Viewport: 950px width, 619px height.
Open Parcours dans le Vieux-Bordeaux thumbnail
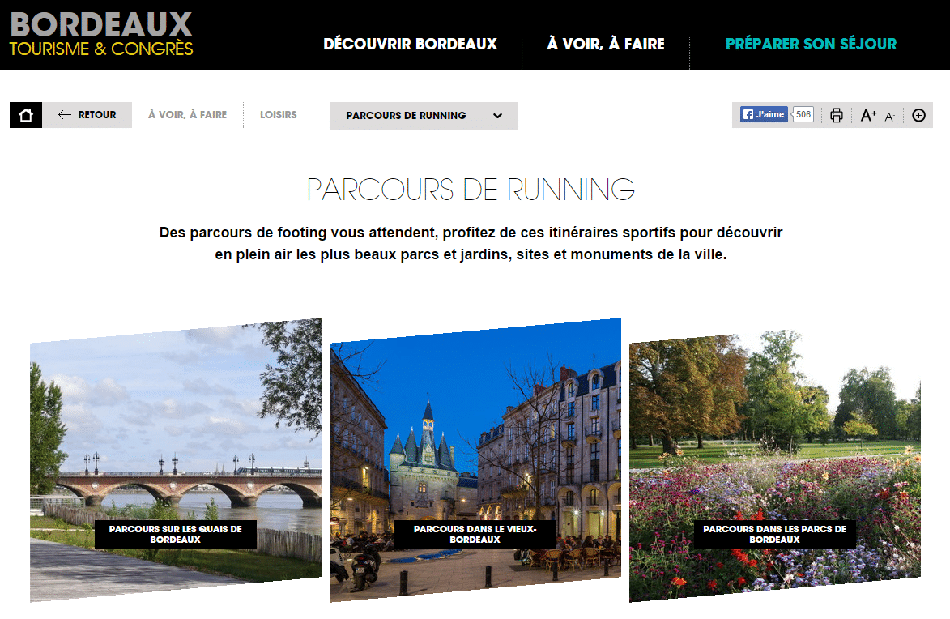coord(475,460)
